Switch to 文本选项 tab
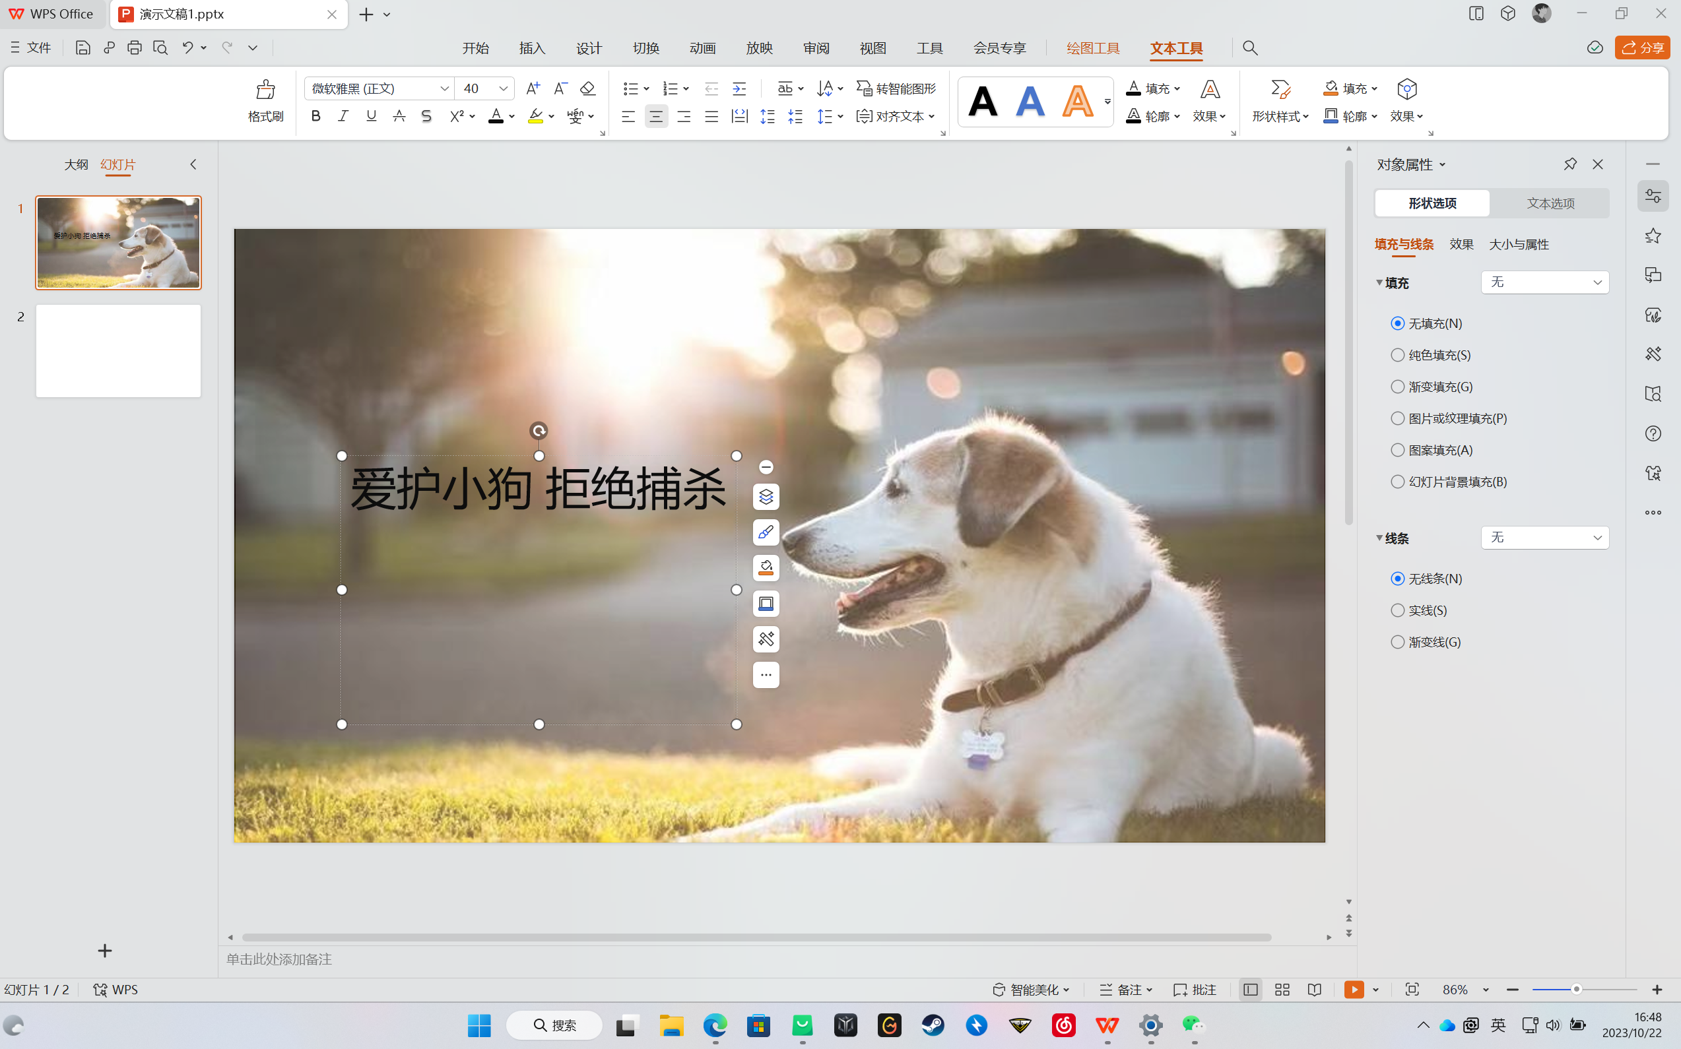Screen dimensions: 1681x1049 [1550, 203]
